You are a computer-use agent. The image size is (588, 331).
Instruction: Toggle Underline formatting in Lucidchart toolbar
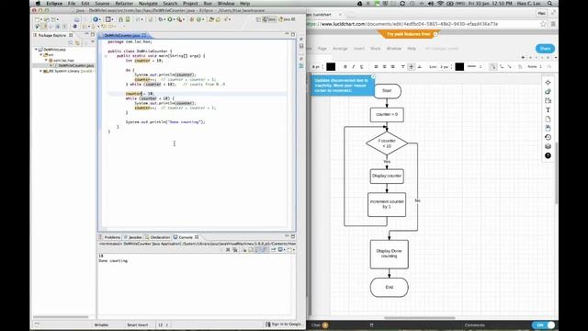[361, 67]
